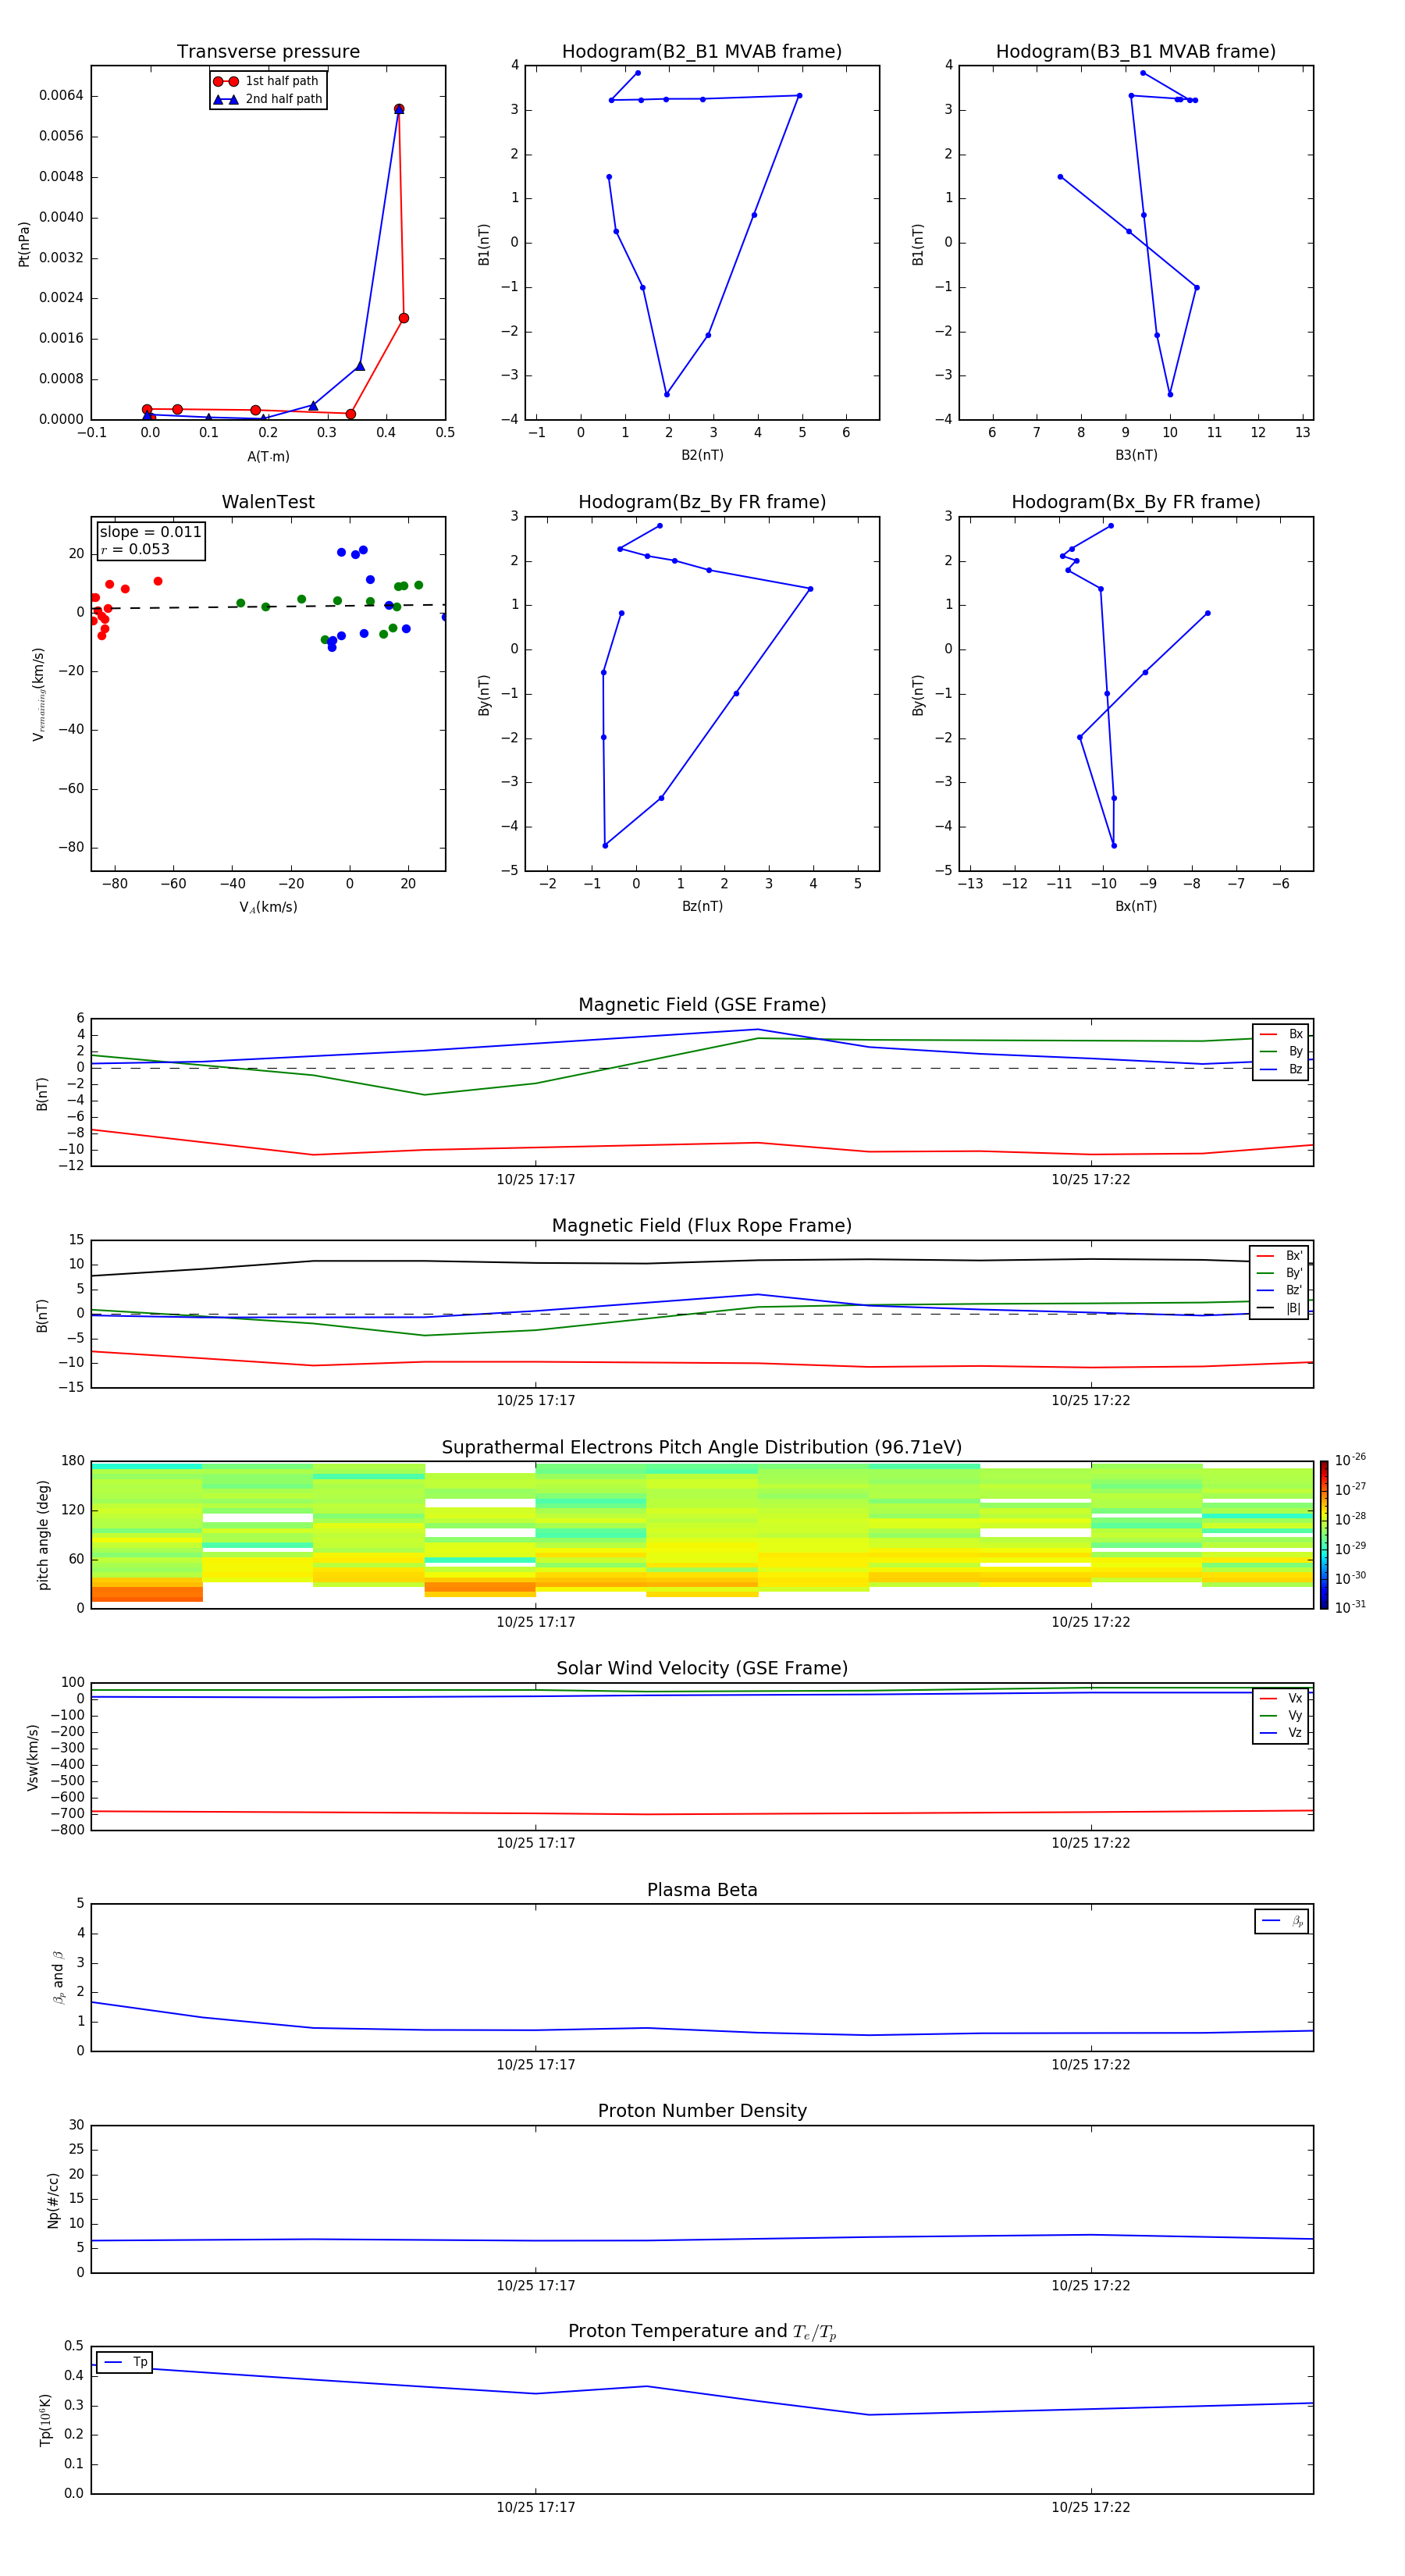
Task: Click the red marker near 0.0020 nPa in Transverse pressure
Action: coord(404,318)
